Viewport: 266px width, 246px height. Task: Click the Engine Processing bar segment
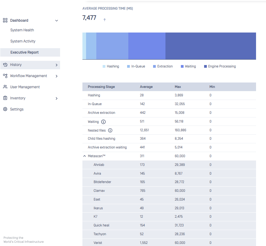pyautogui.click(x=210, y=46)
